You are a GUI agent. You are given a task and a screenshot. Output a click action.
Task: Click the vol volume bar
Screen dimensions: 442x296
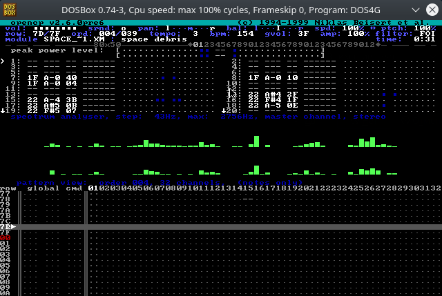click(55, 28)
